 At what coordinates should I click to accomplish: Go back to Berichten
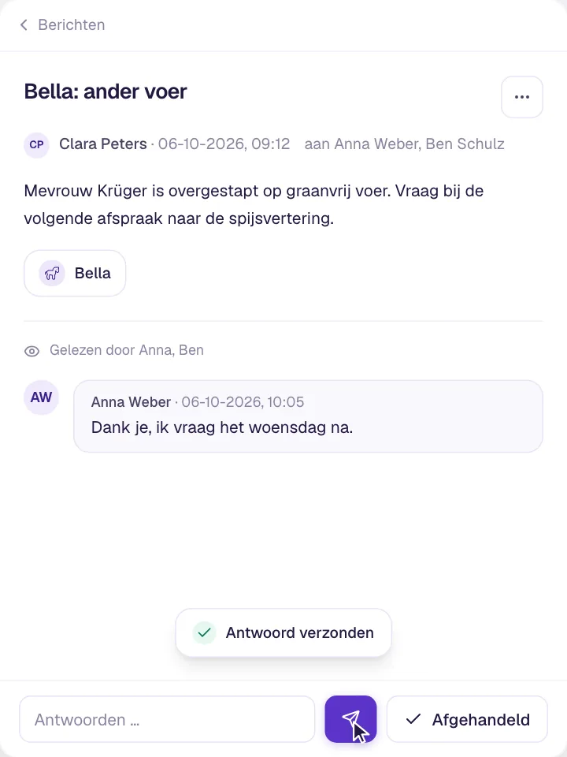62,24
